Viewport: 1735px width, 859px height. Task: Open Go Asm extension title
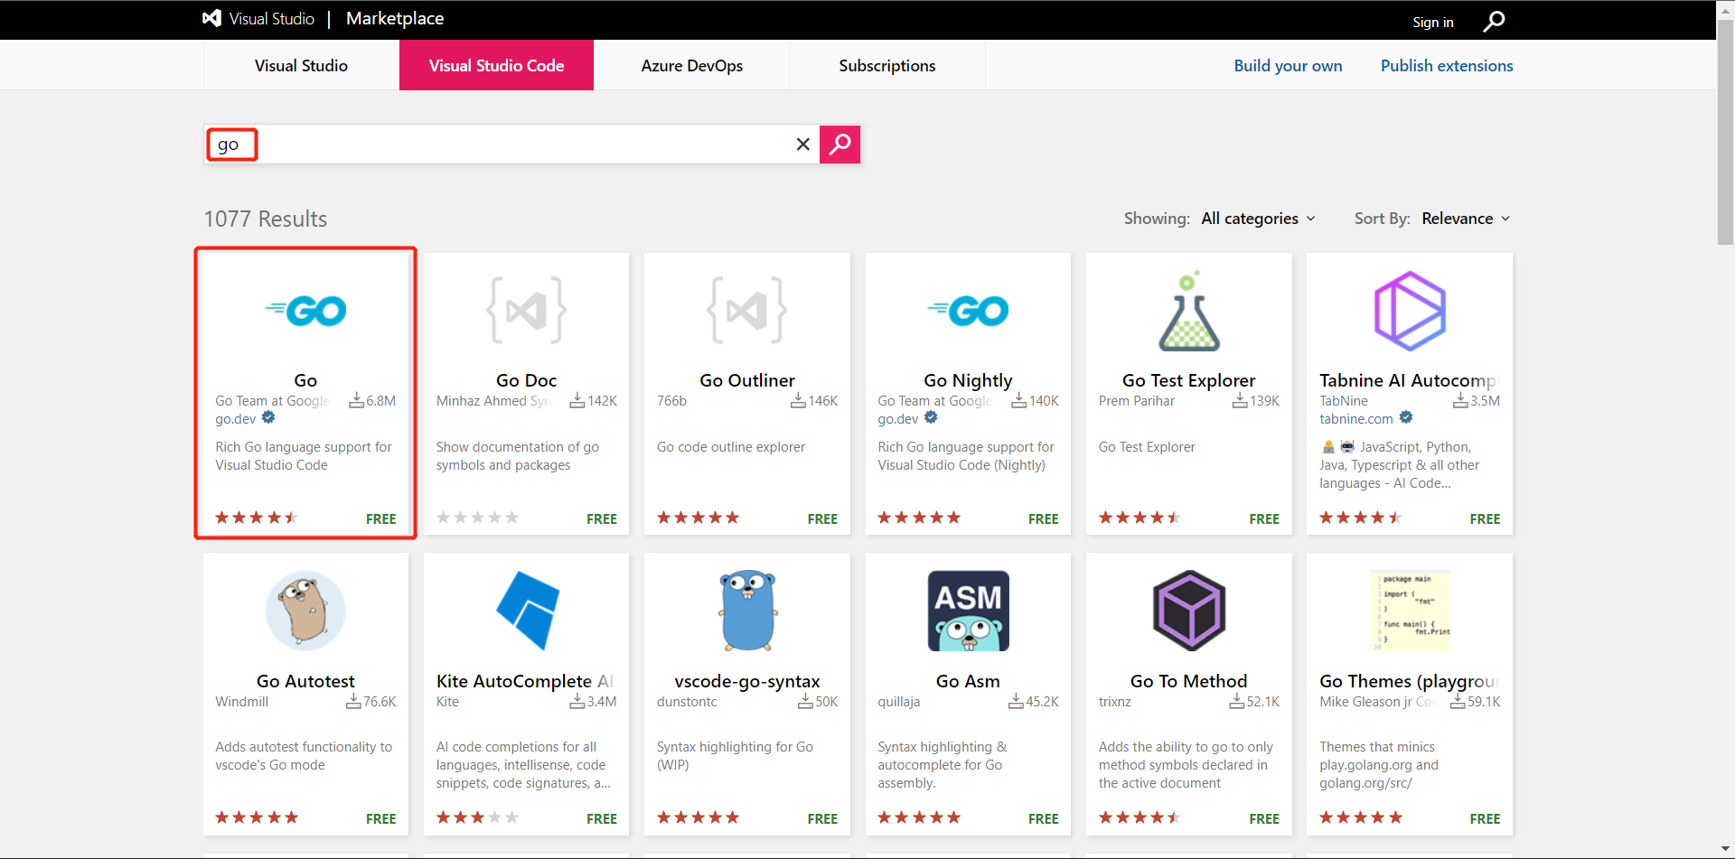[x=968, y=681]
